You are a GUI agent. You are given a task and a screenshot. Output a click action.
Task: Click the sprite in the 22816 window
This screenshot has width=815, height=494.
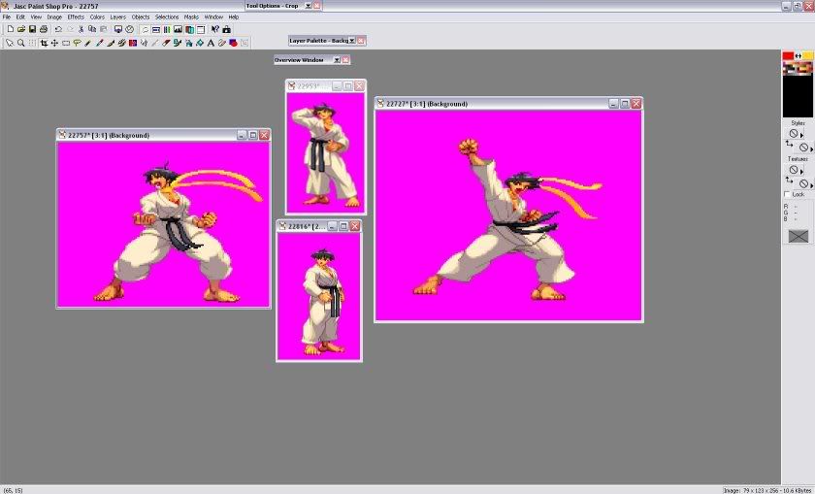tap(322, 302)
